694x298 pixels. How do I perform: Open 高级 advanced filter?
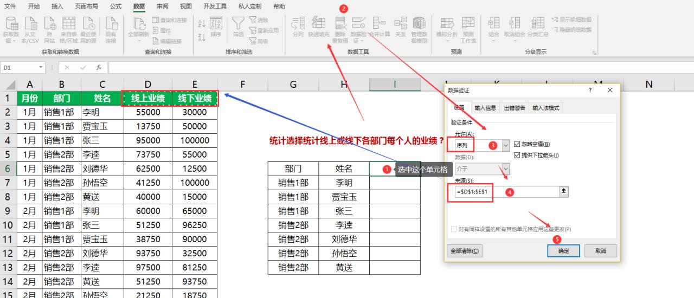click(259, 41)
